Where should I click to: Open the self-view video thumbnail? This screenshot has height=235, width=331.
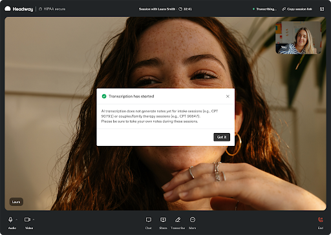[x=299, y=37]
